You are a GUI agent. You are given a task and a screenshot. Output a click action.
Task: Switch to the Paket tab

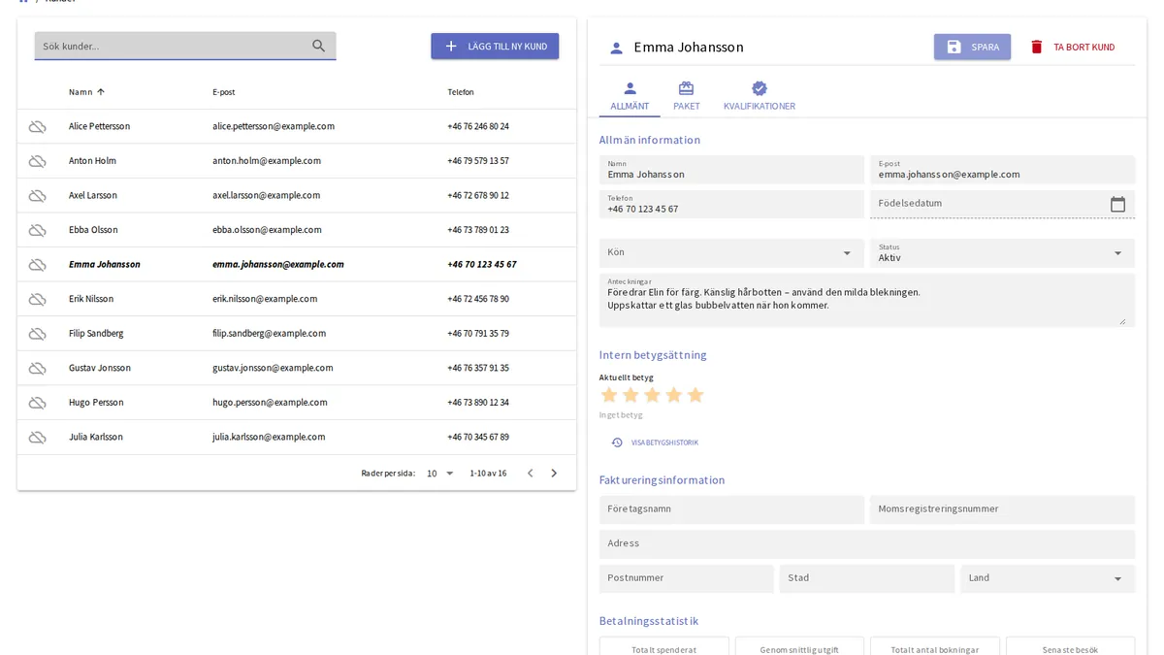click(687, 97)
